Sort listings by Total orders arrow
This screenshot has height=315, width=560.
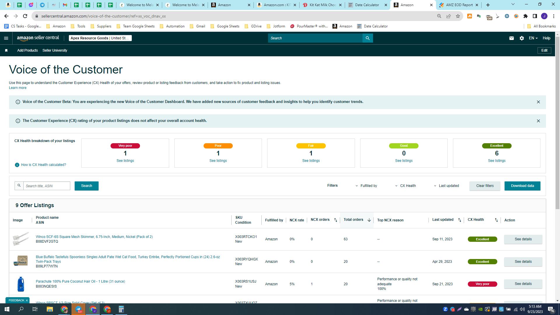369,220
